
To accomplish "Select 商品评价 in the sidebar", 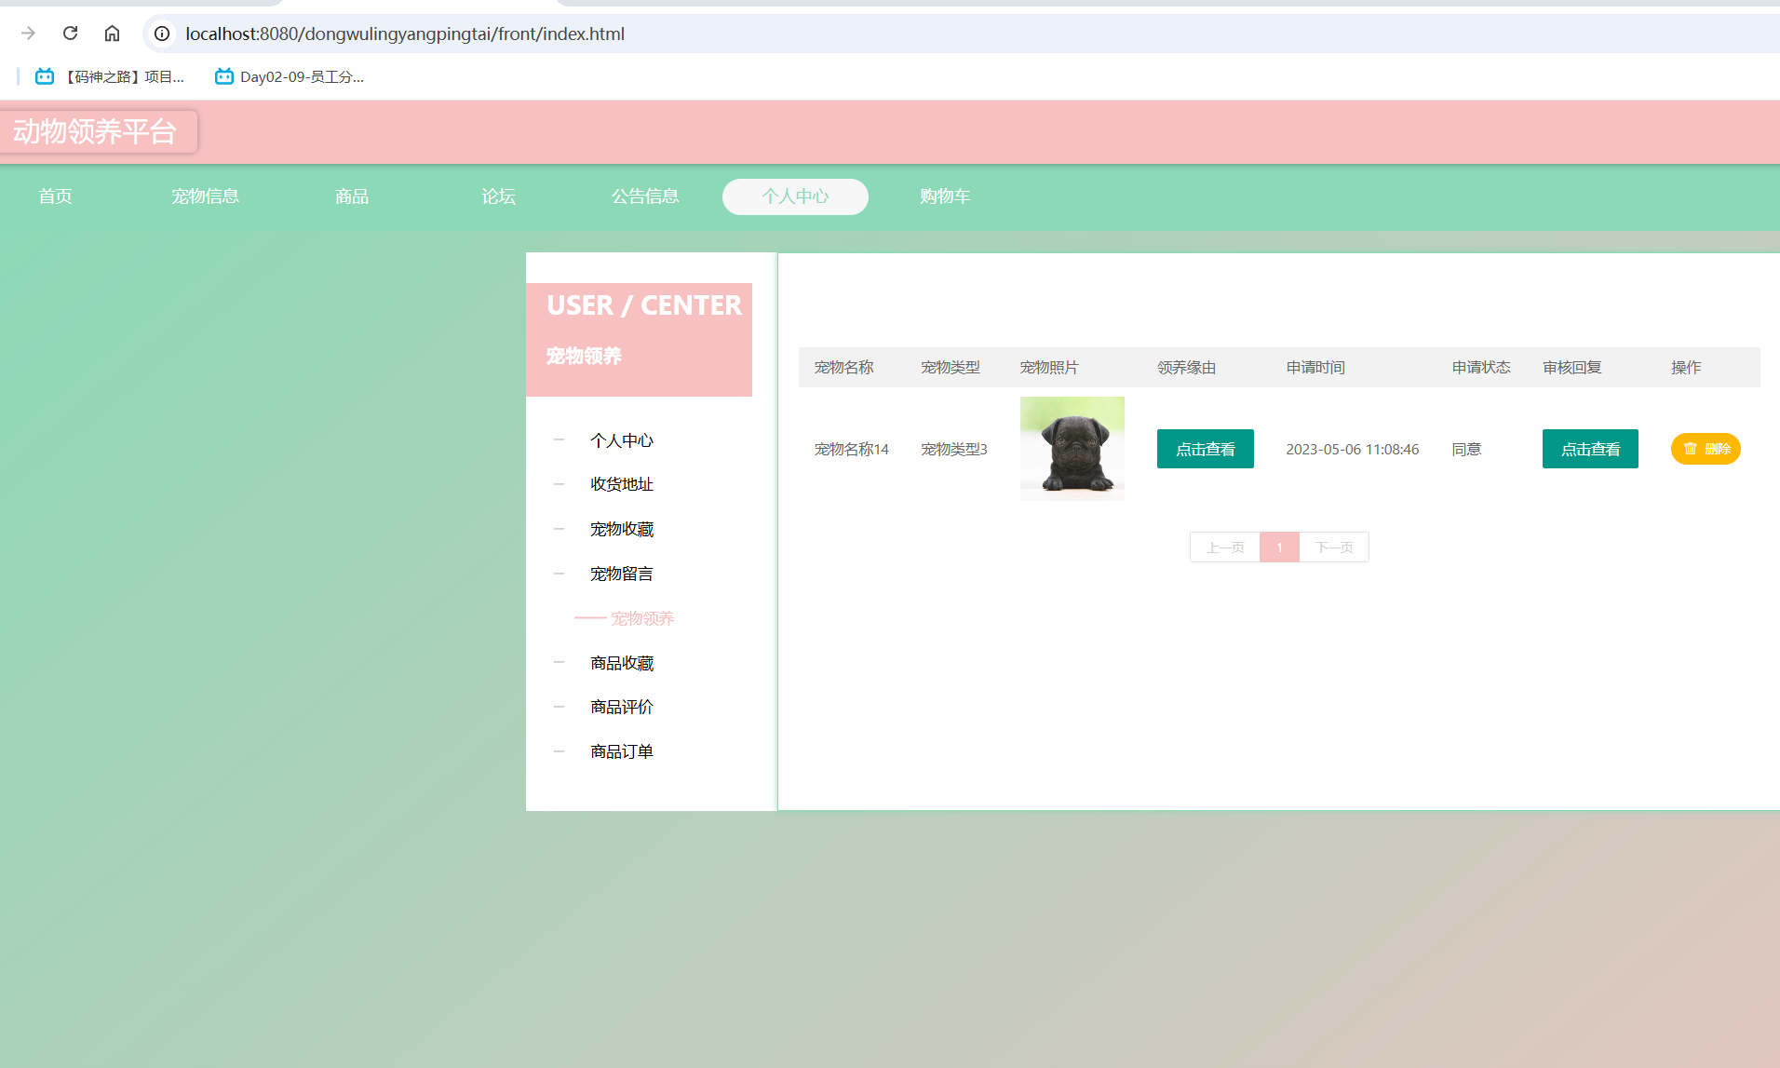I will pyautogui.click(x=622, y=707).
